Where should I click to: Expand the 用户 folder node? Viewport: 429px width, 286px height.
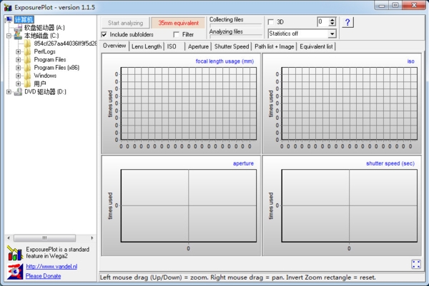point(18,83)
